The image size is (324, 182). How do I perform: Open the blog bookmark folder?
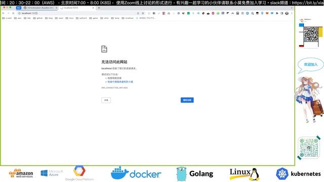[x=49, y=18]
